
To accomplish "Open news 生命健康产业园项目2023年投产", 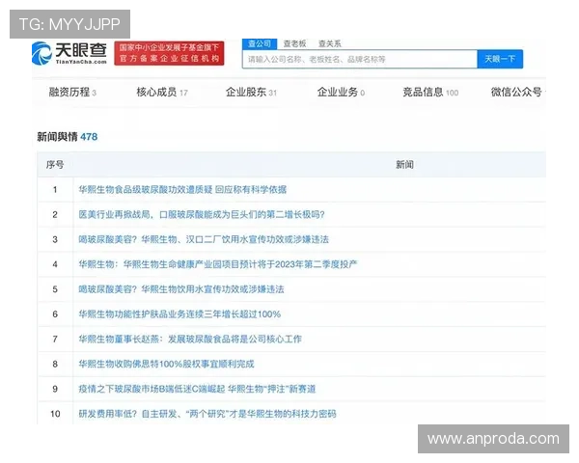I will 218,264.
